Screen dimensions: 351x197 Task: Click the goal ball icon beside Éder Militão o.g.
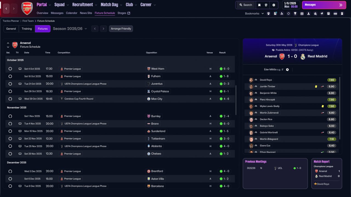coord(287,69)
